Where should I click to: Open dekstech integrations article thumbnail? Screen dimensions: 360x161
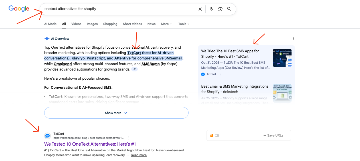click(282, 93)
